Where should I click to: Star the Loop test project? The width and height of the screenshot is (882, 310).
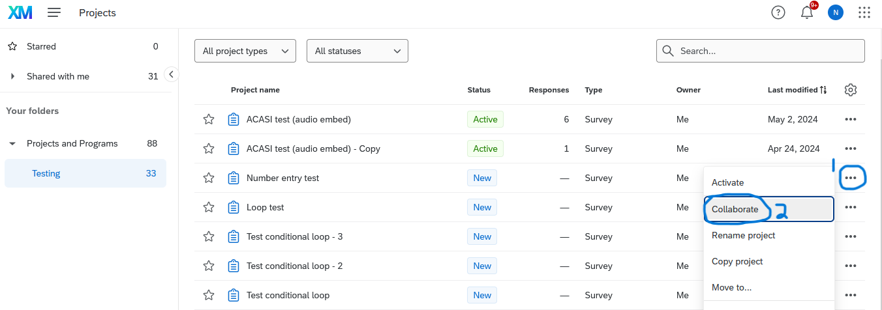pos(209,207)
